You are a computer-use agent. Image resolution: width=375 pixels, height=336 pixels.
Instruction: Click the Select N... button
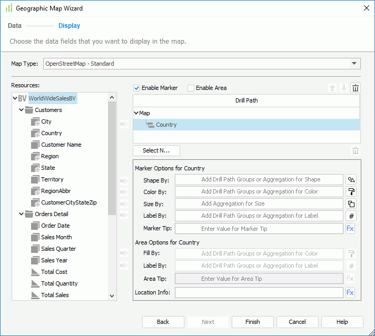pyautogui.click(x=156, y=150)
